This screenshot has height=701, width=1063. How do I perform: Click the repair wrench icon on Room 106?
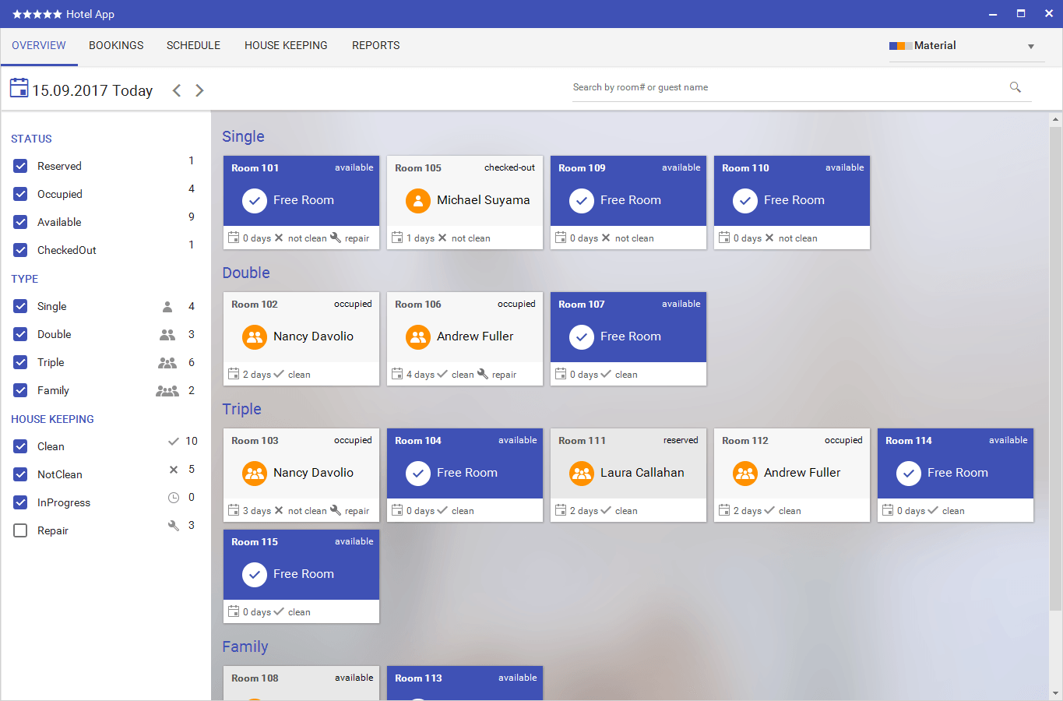tap(483, 374)
